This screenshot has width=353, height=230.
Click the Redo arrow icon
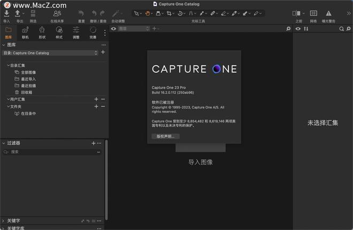[103, 13]
